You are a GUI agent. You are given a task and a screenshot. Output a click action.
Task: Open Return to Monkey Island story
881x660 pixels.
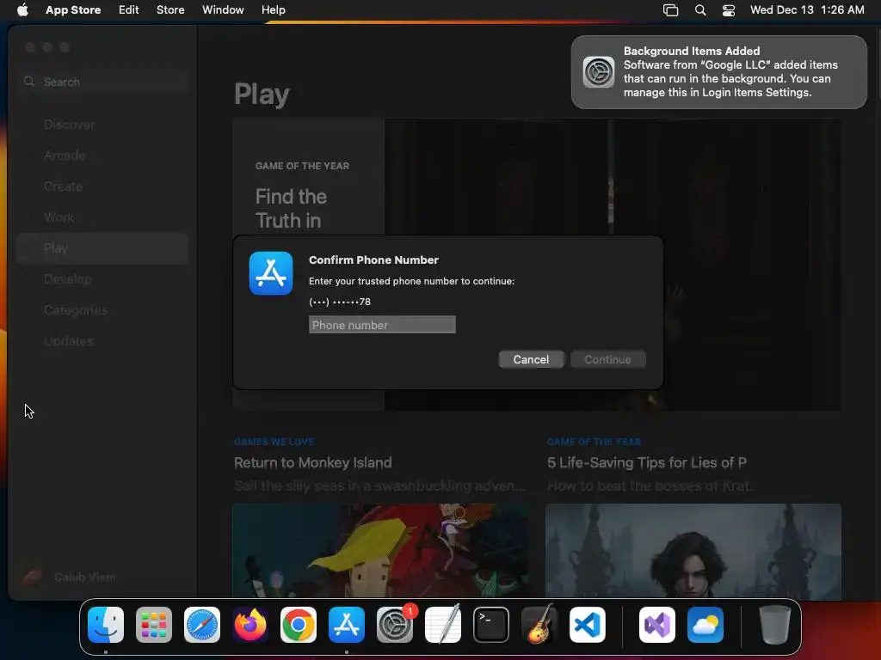click(313, 462)
